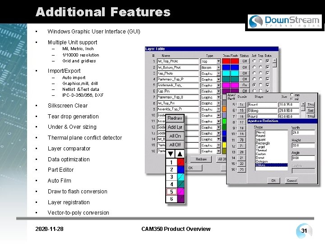Click the DownStream Technologies logo

285,21
